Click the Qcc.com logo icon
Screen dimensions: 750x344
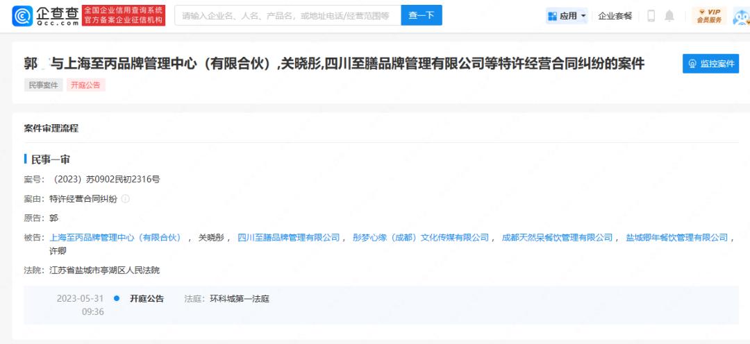(x=22, y=16)
